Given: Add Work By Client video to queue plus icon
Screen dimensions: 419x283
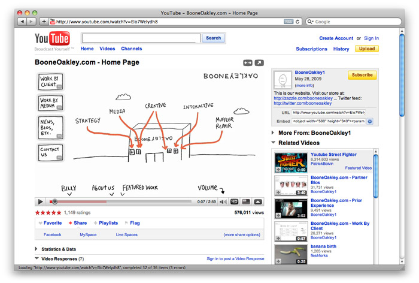Looking at the screenshot, I should 278,238.
